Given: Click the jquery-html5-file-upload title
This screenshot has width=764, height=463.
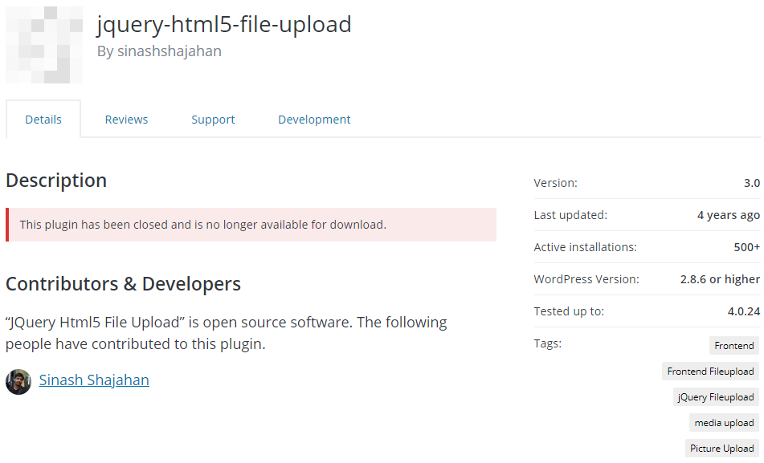Looking at the screenshot, I should (x=224, y=24).
